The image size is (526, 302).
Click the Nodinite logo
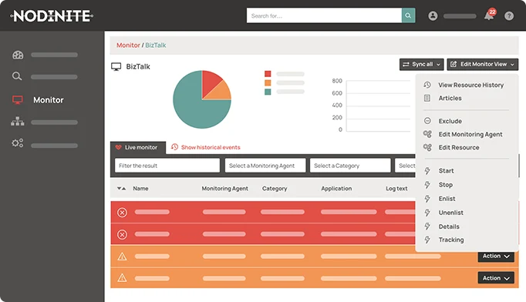click(x=52, y=15)
